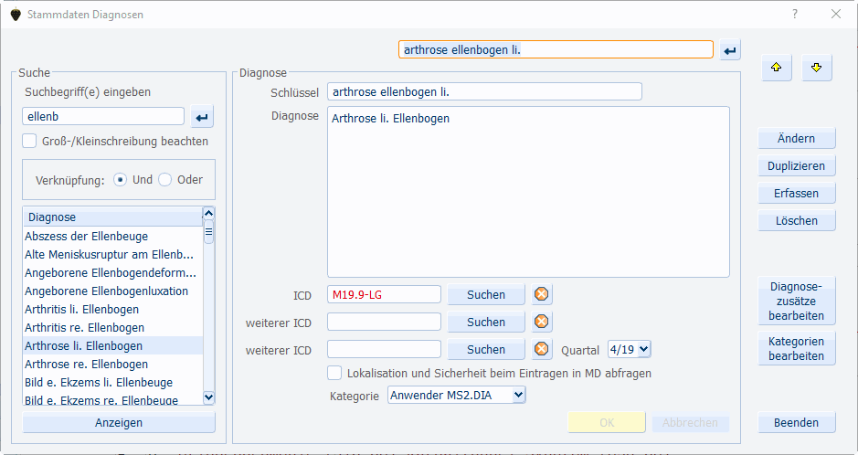Select 'Angeborene Ellenbogendeform...' entry
858x455 pixels.
pyautogui.click(x=112, y=272)
